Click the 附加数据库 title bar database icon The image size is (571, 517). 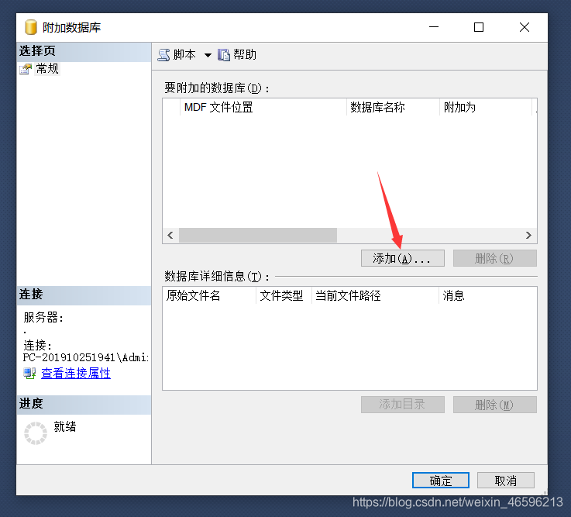(31, 27)
